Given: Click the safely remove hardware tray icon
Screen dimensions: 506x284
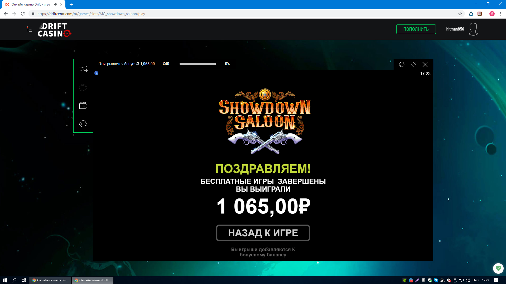Looking at the screenshot, I should tap(455, 280).
